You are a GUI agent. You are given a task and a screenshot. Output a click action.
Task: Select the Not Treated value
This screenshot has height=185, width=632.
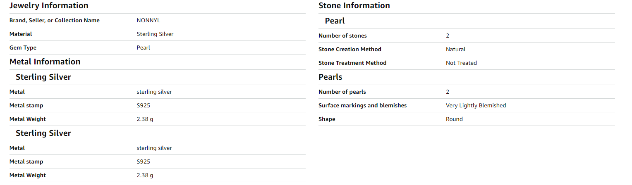click(461, 63)
